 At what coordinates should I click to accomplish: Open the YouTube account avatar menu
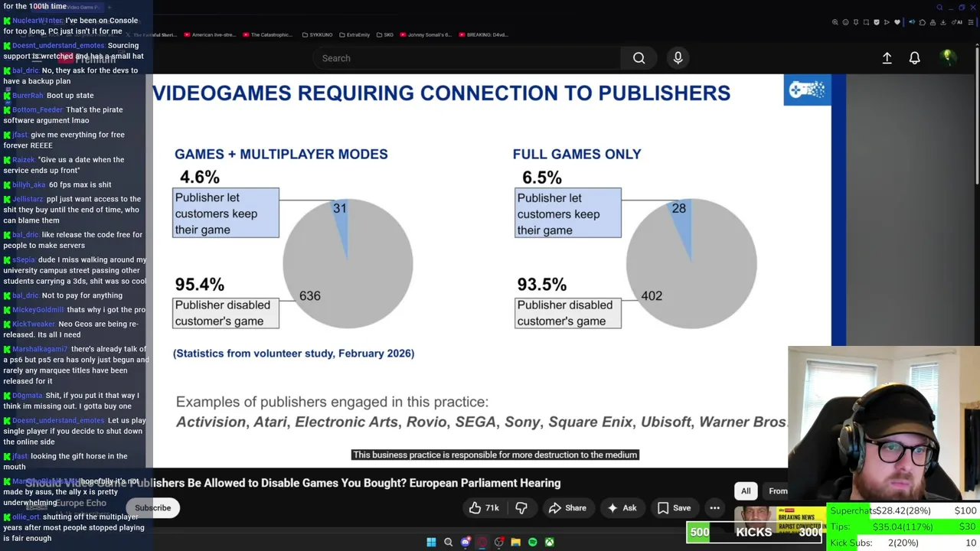[x=947, y=57]
